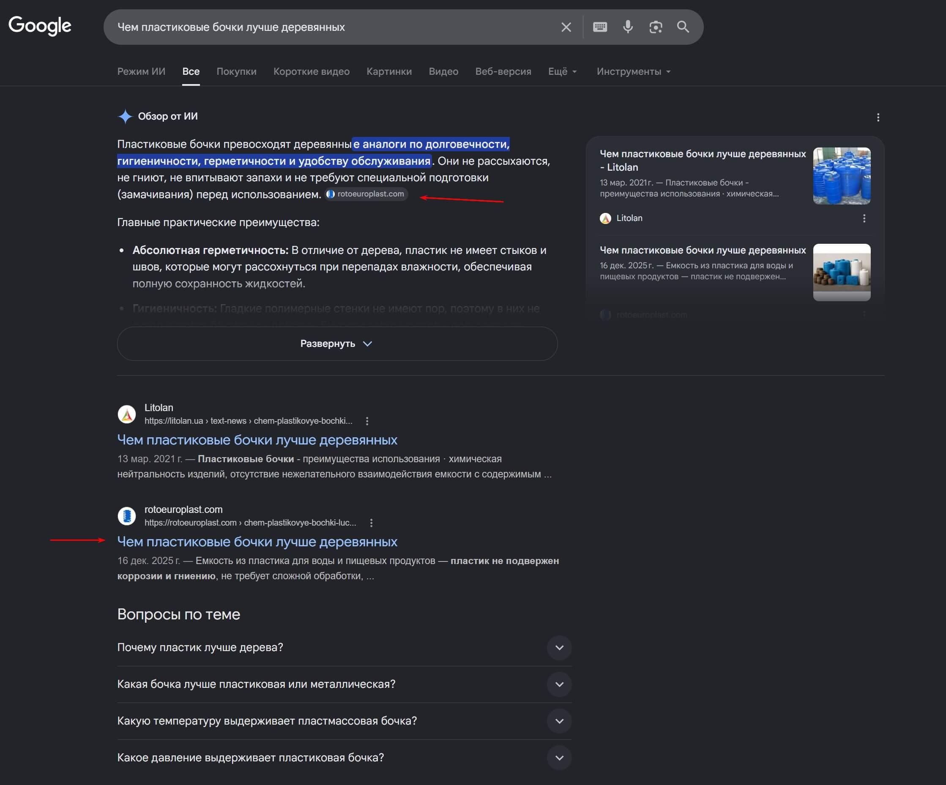This screenshot has height=785, width=946.
Task: Submit search with the magnifier icon
Action: pyautogui.click(x=683, y=27)
